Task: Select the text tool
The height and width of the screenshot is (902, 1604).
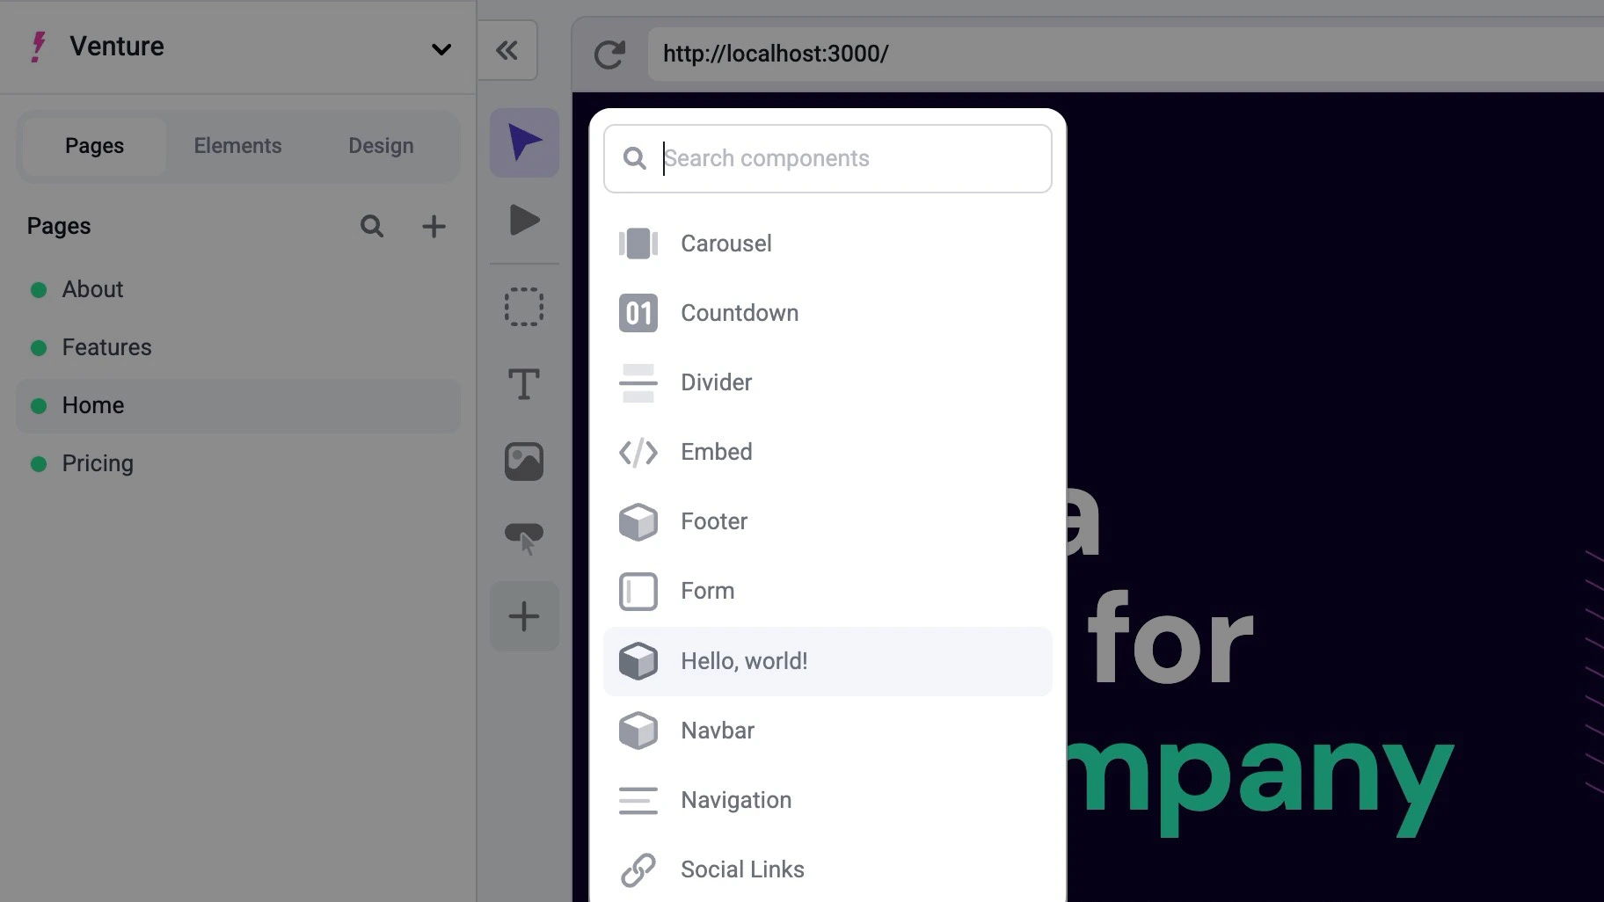Action: [523, 384]
